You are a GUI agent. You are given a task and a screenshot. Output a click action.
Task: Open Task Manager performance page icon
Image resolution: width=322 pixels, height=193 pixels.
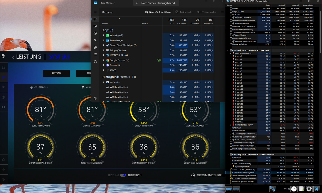95,26
